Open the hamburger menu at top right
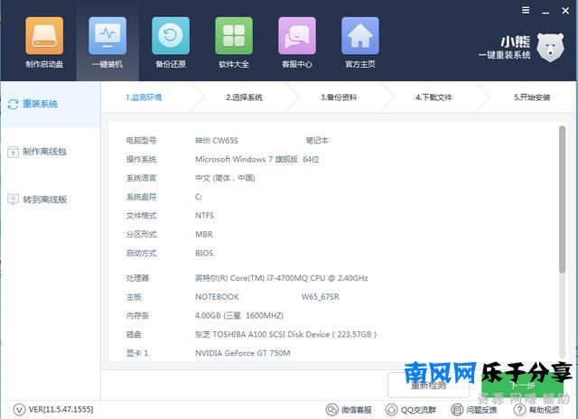Viewport: 578px width, 419px height. (x=526, y=10)
